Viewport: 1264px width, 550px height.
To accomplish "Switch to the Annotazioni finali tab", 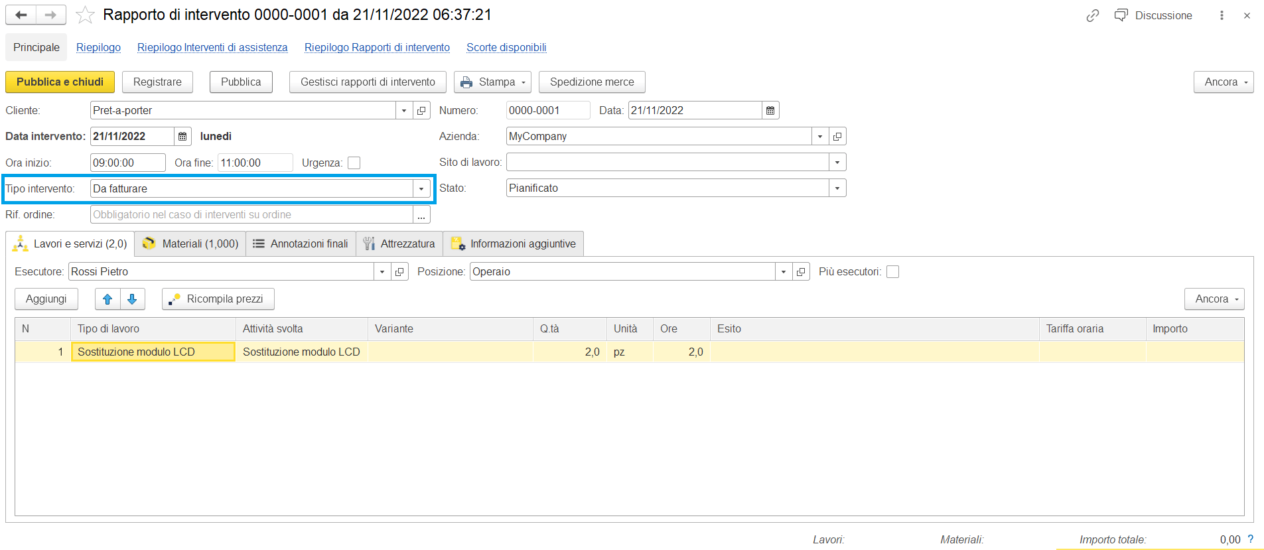I will coord(301,243).
